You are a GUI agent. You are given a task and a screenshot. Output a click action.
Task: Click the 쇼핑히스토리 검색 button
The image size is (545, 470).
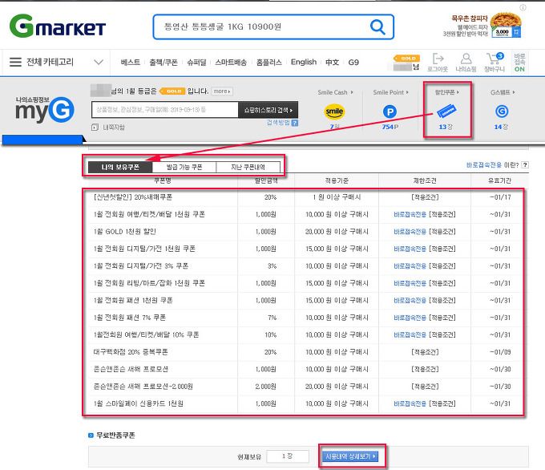[268, 110]
